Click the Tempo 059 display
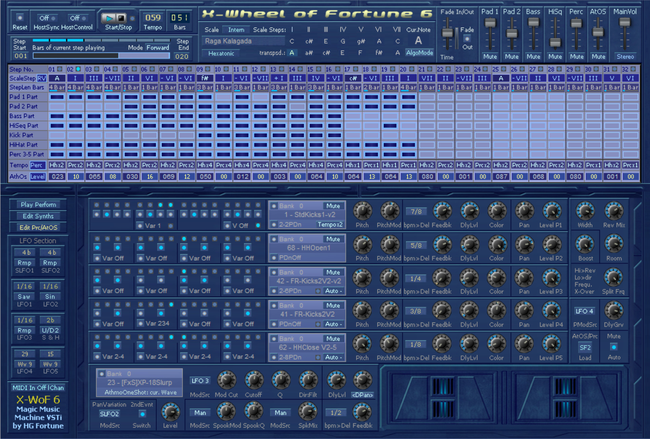The width and height of the screenshot is (650, 439). (x=153, y=18)
